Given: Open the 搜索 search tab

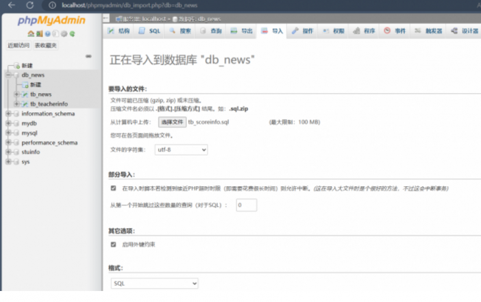Looking at the screenshot, I should click(x=180, y=31).
